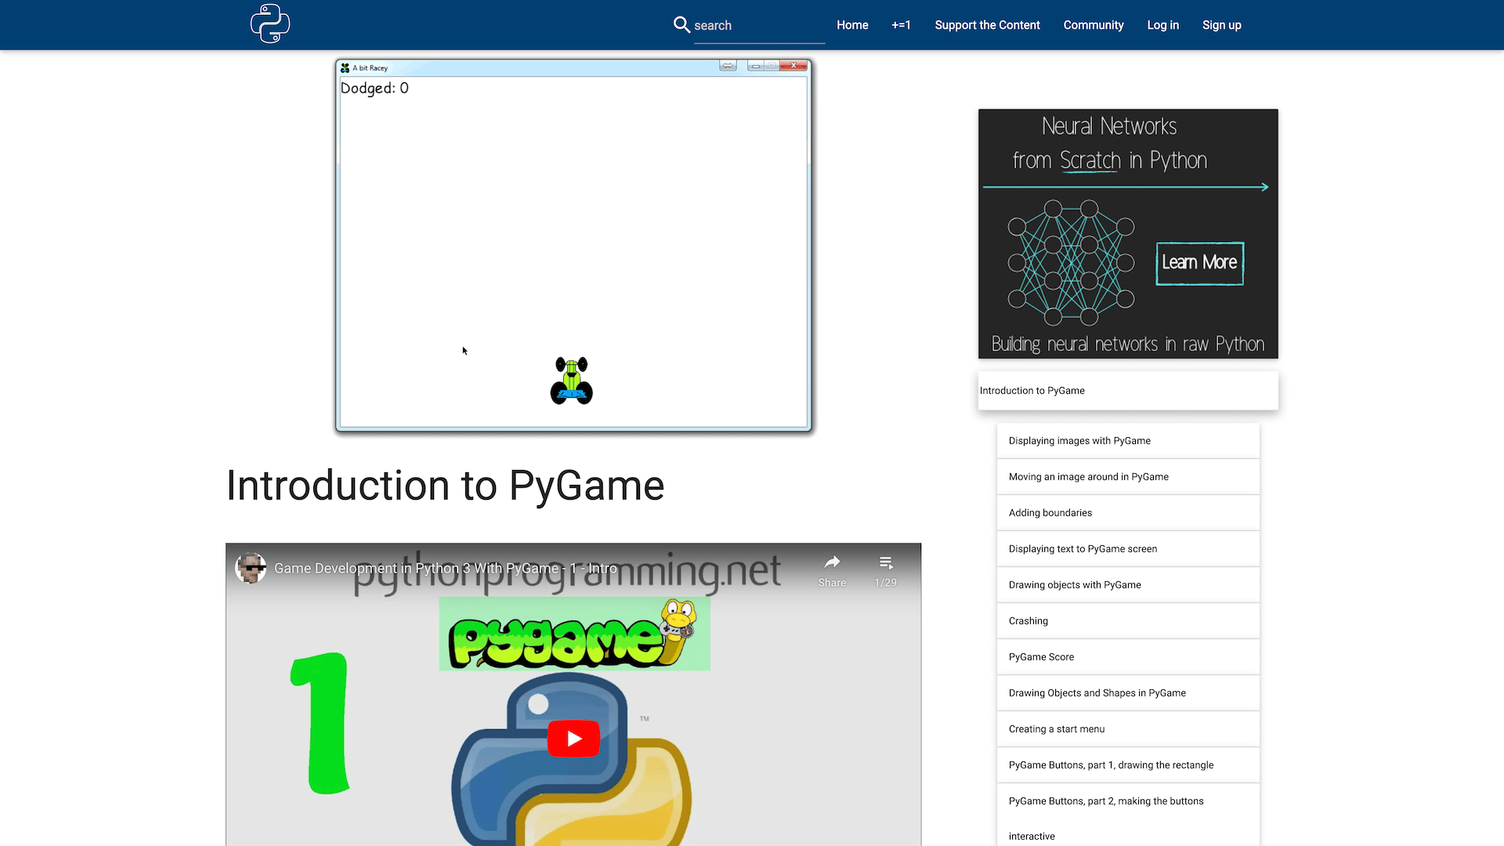Go to the Home menu item
The width and height of the screenshot is (1504, 846).
pyautogui.click(x=852, y=25)
